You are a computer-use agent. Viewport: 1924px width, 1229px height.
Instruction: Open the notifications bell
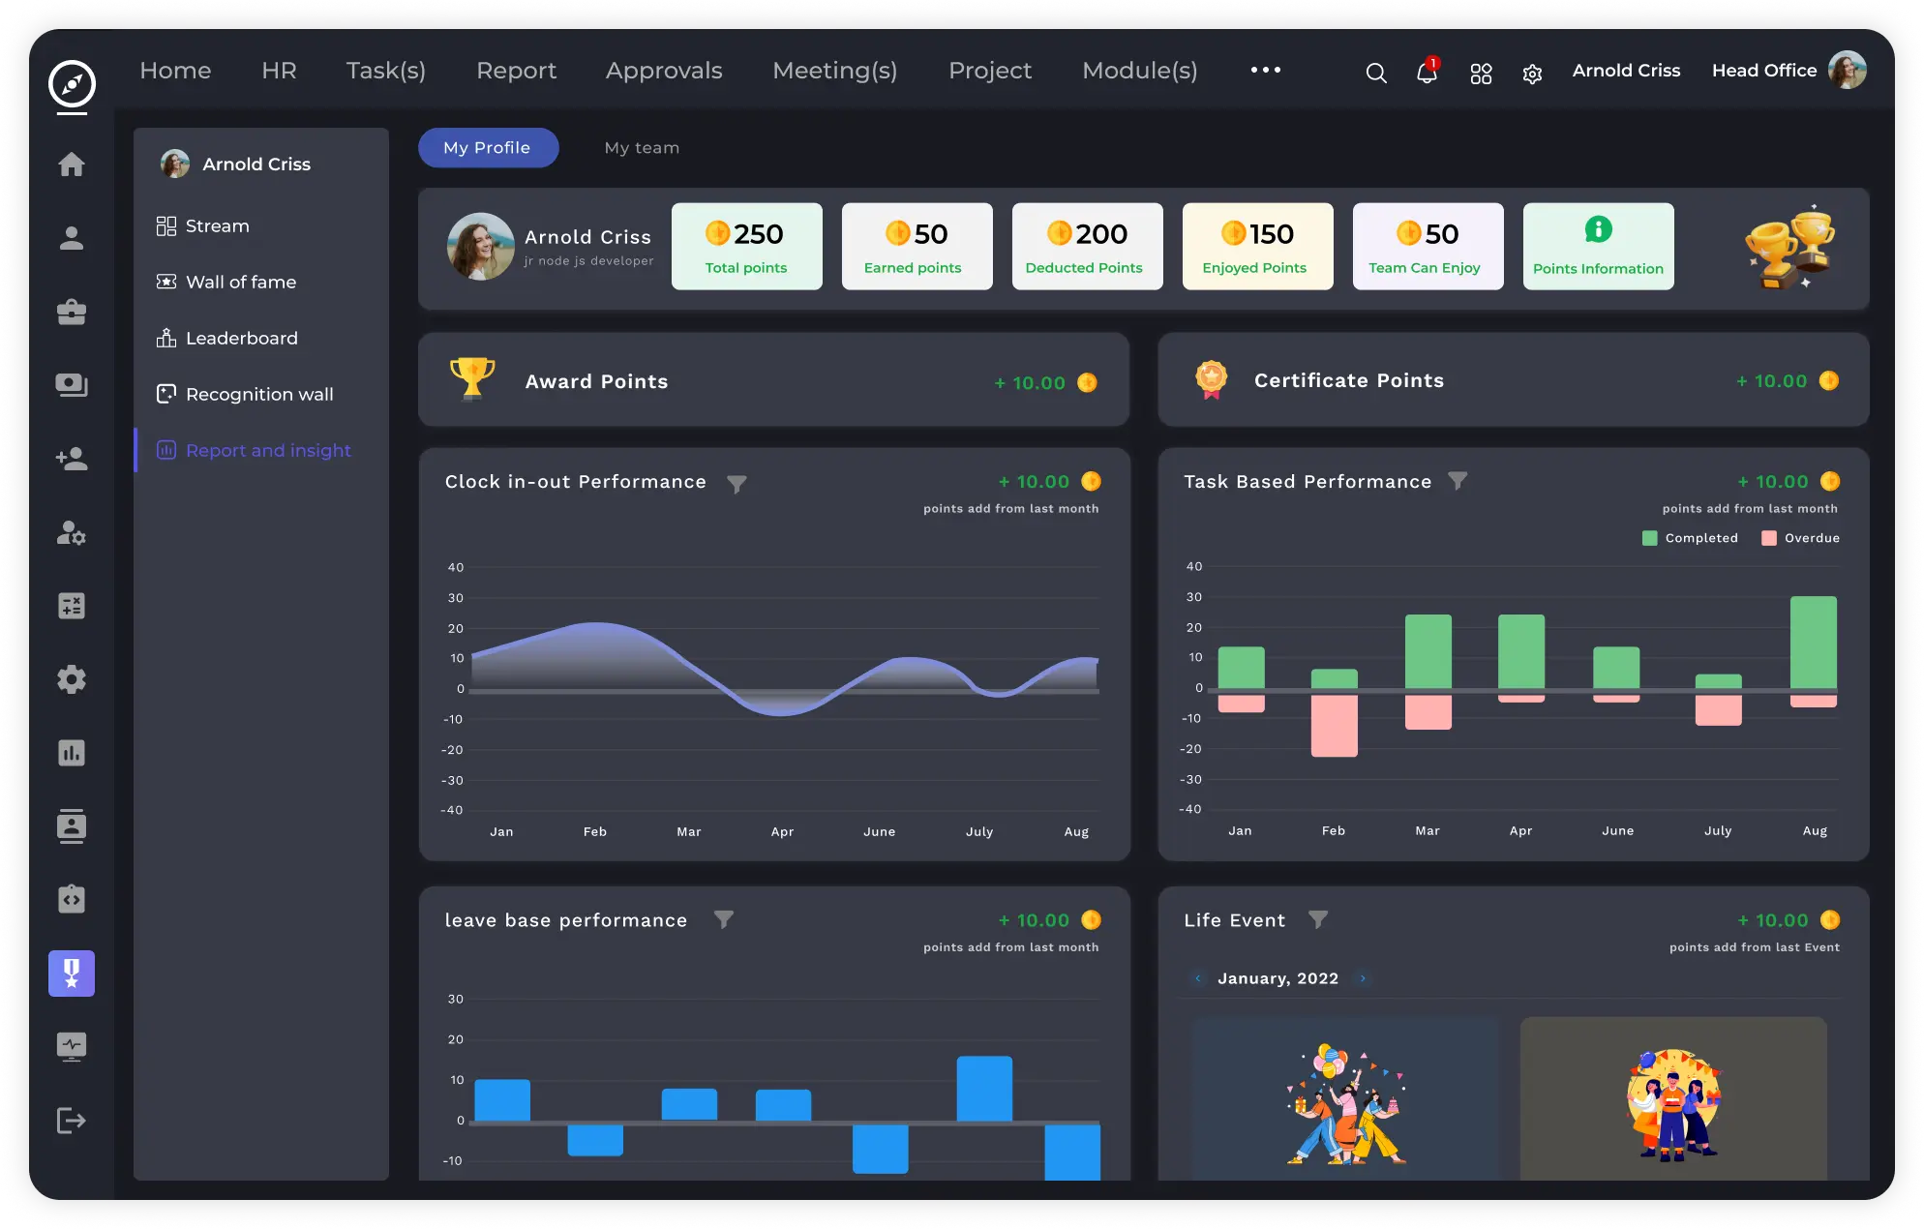(x=1427, y=73)
